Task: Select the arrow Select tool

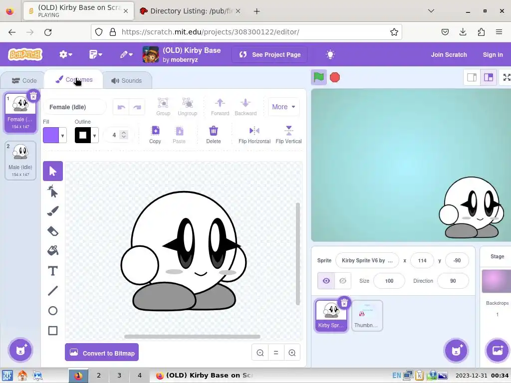Action: click(53, 171)
